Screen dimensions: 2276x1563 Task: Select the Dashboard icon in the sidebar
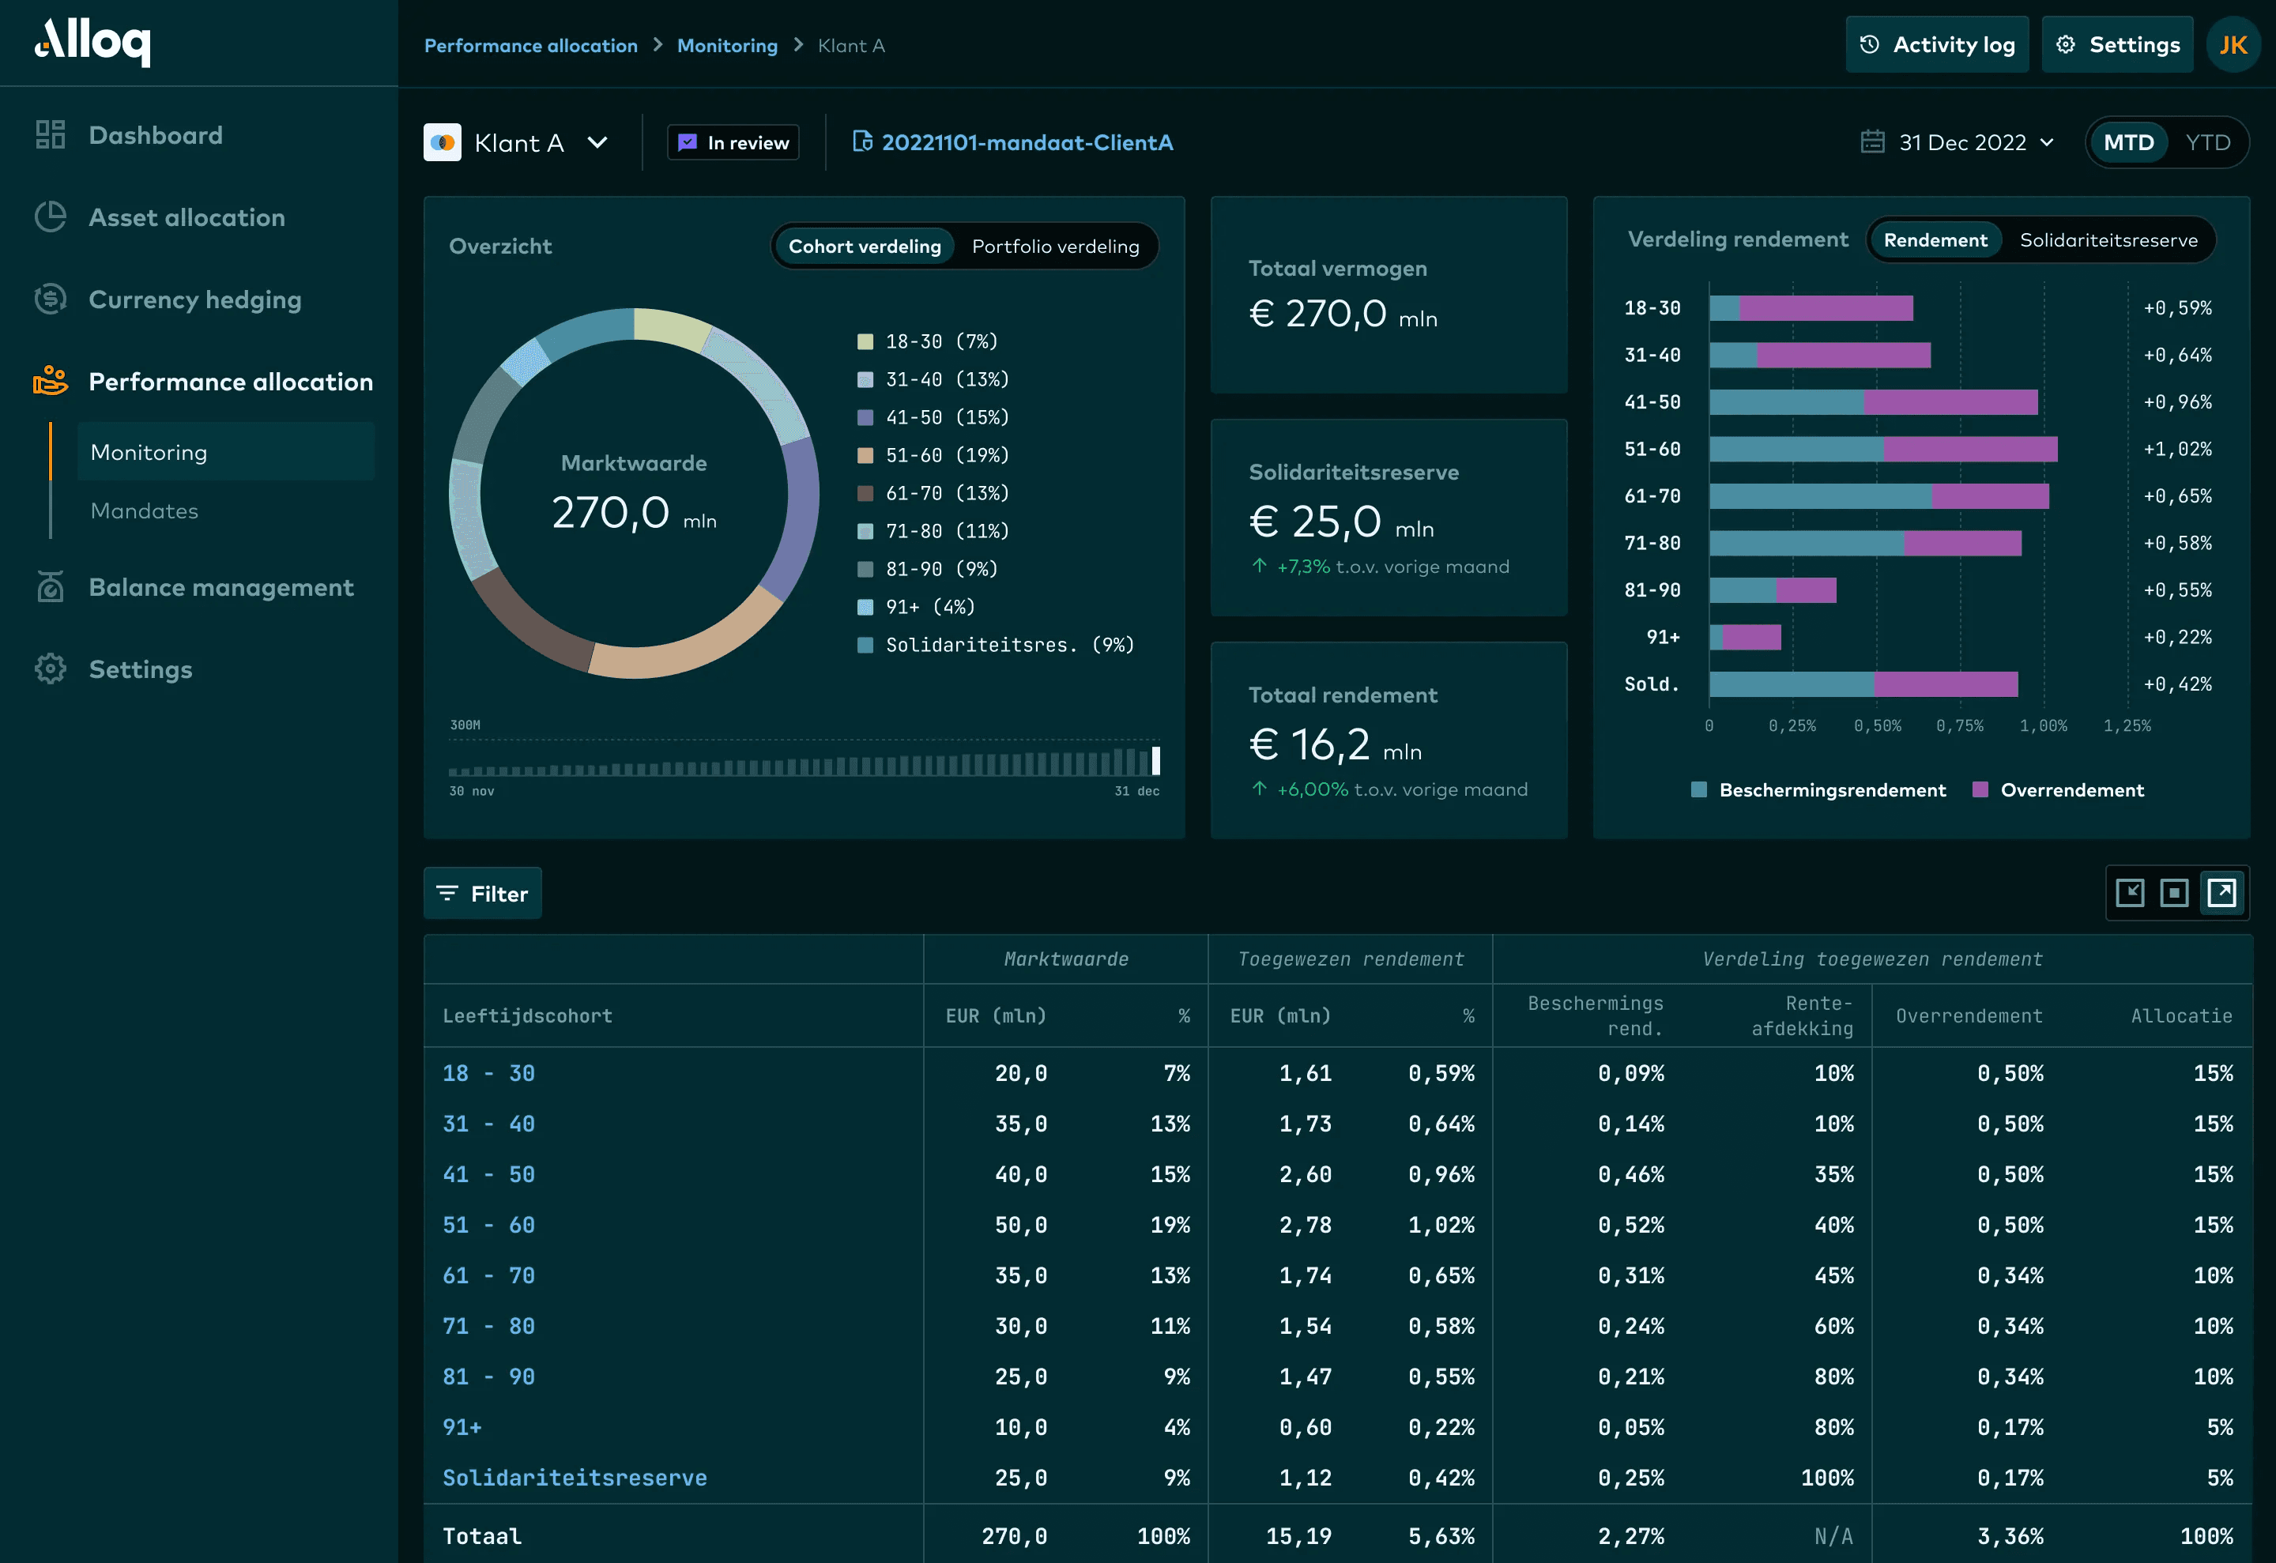[51, 134]
